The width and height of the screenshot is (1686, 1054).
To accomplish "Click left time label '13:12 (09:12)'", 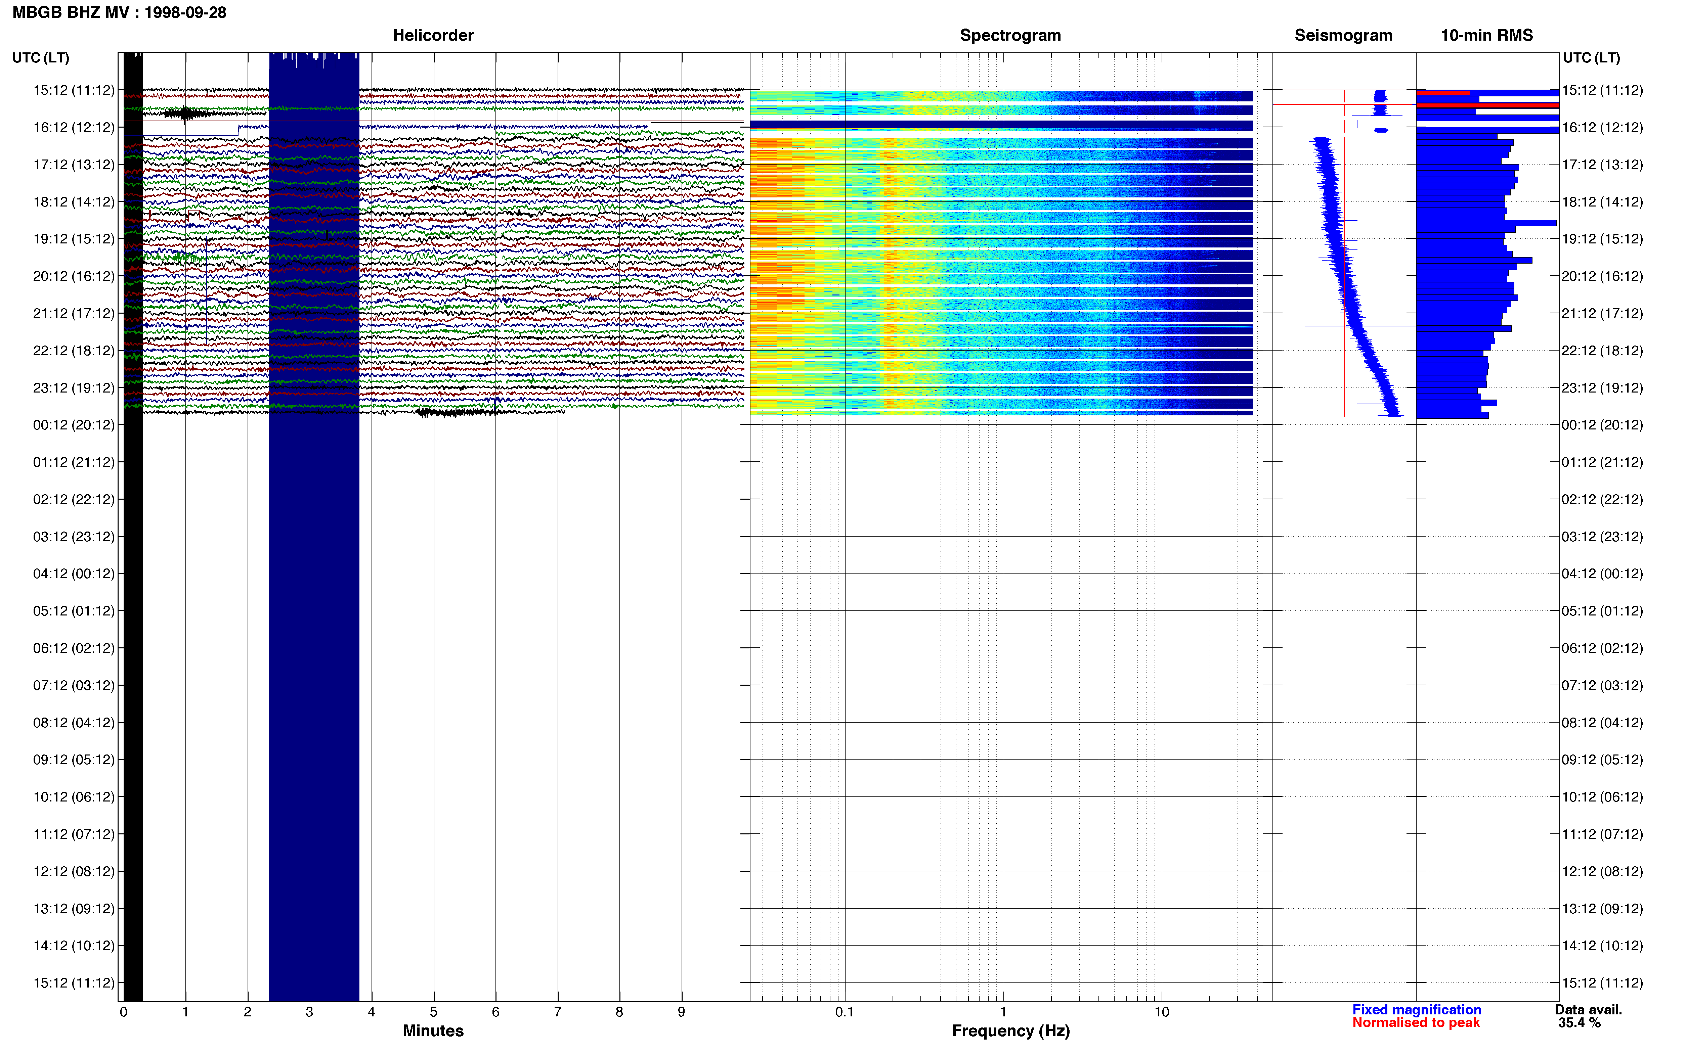I will [74, 908].
